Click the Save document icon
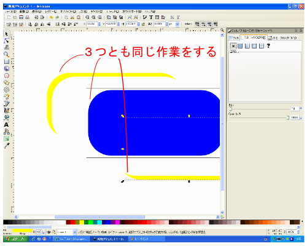 coord(21,17)
